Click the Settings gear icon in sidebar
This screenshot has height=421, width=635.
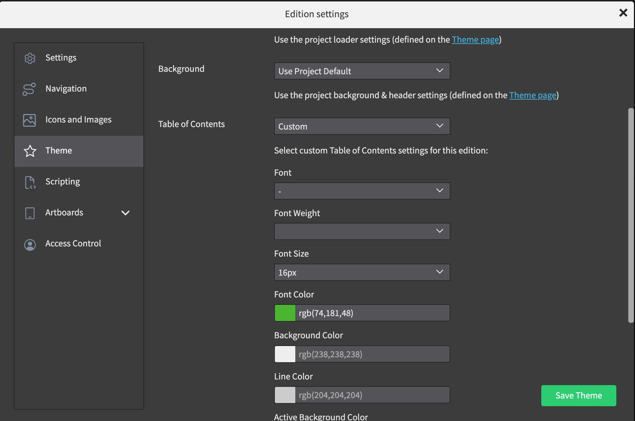(30, 58)
